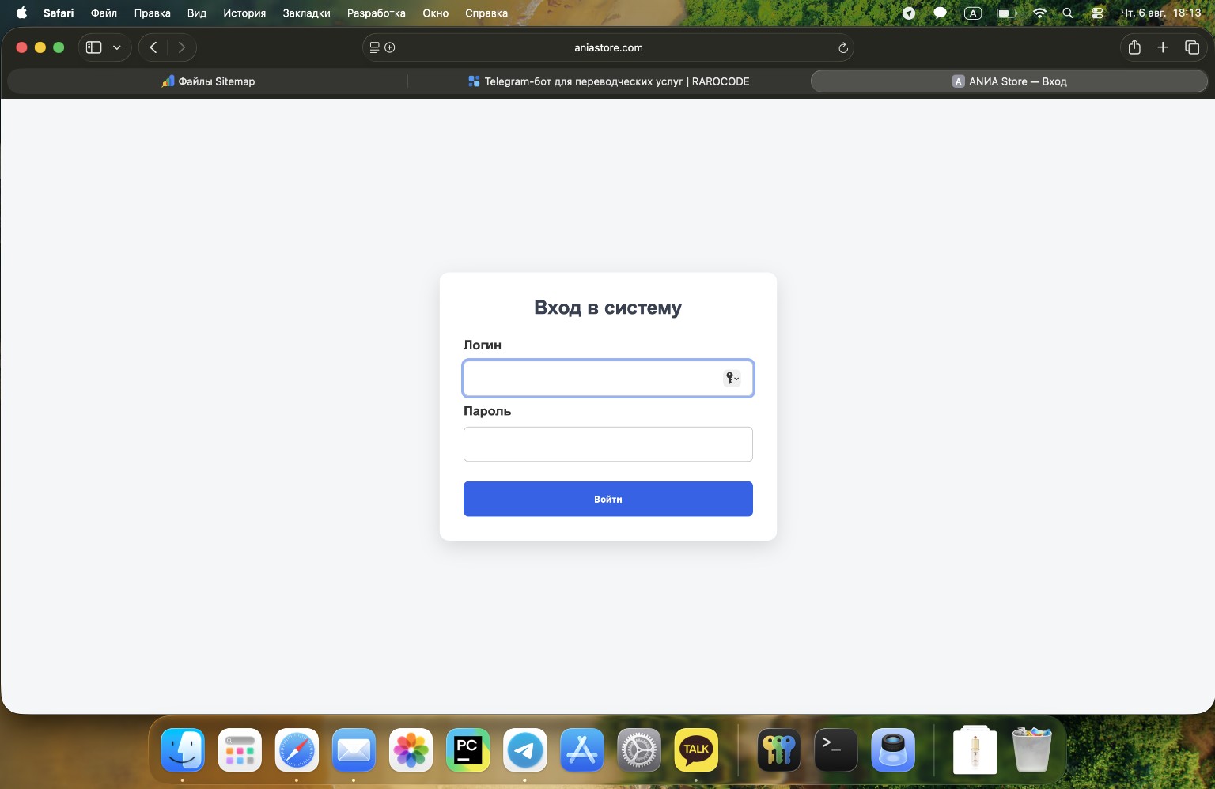Click the Пароль input field
The height and width of the screenshot is (789, 1215).
607,444
